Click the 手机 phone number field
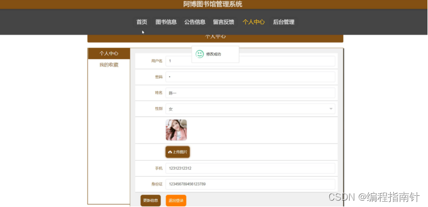The width and height of the screenshot is (428, 207). click(250, 168)
